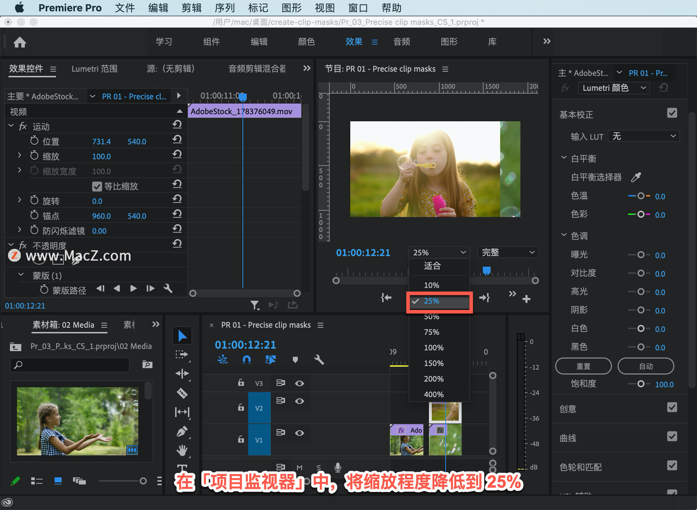697x510 pixels.
Task: Select the Razor tool
Action: [182, 393]
